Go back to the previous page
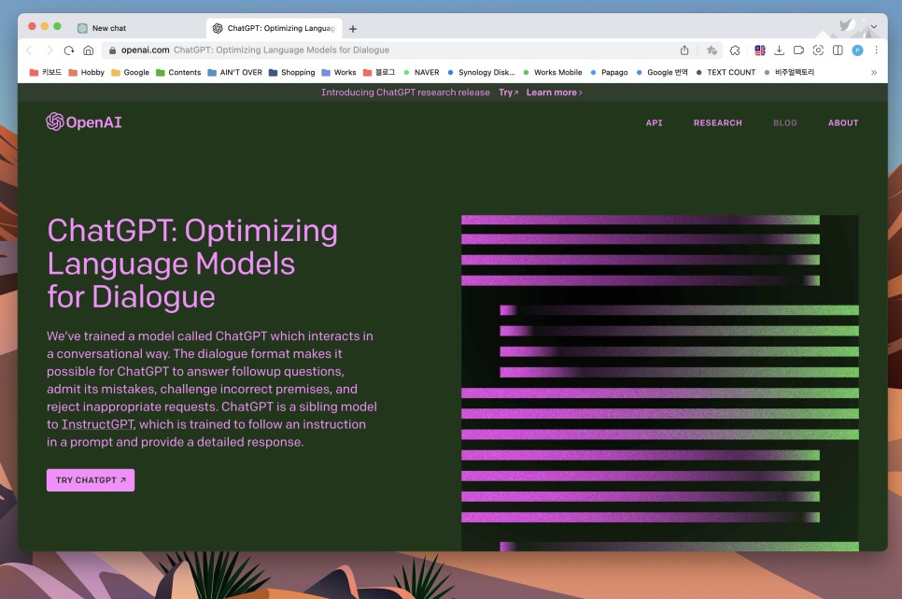 pyautogui.click(x=29, y=50)
